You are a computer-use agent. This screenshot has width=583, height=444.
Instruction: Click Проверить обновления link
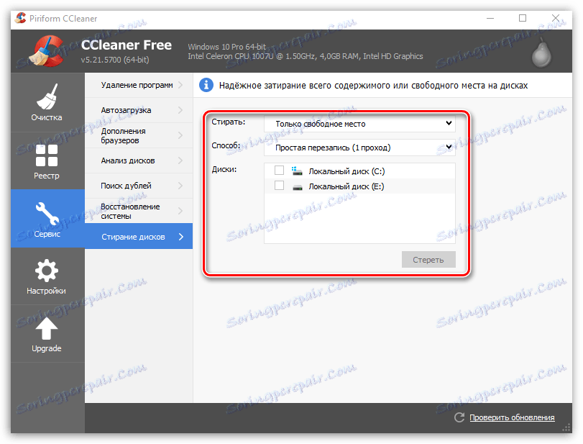click(512, 417)
